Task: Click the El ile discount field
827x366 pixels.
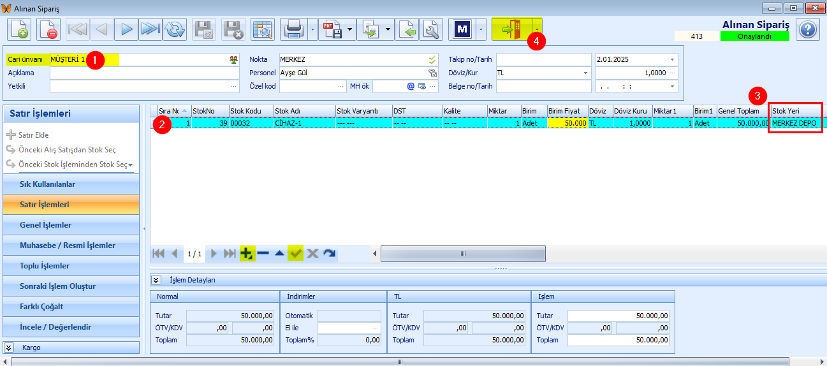Action: (349, 328)
